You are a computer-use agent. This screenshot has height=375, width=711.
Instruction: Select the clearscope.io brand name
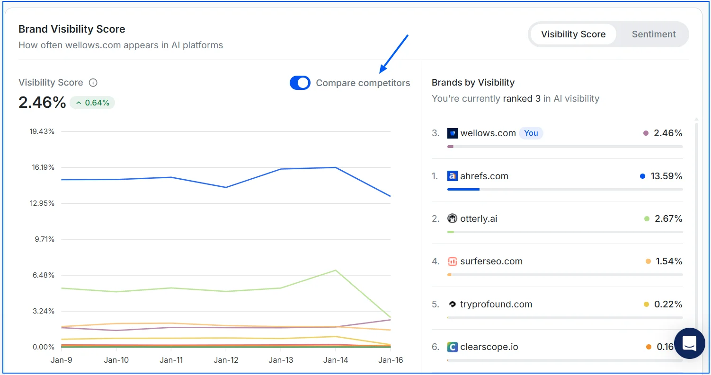[489, 347]
